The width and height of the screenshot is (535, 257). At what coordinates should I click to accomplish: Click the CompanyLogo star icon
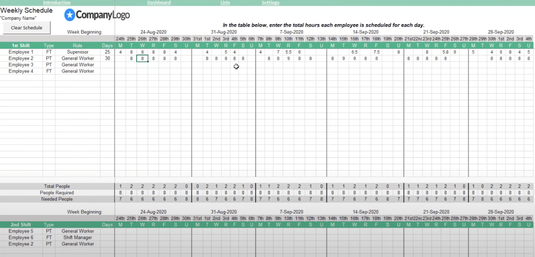click(x=69, y=15)
